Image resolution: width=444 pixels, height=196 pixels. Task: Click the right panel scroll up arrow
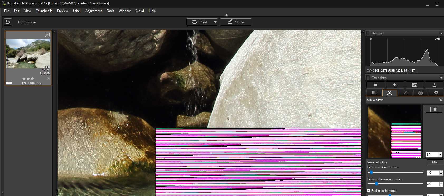363,32
